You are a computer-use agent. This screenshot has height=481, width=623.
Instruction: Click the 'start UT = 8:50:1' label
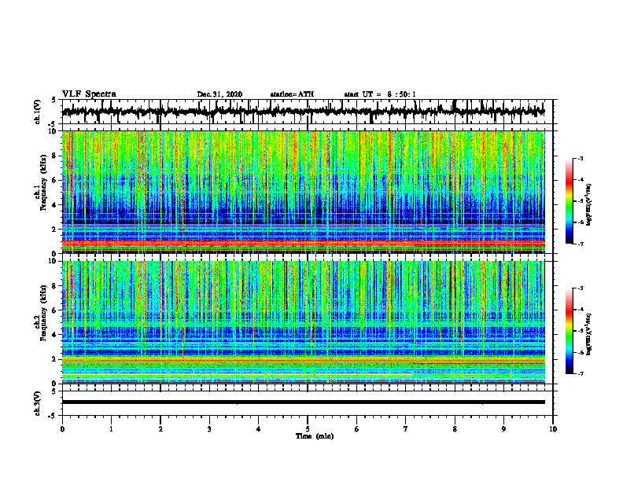tap(380, 94)
